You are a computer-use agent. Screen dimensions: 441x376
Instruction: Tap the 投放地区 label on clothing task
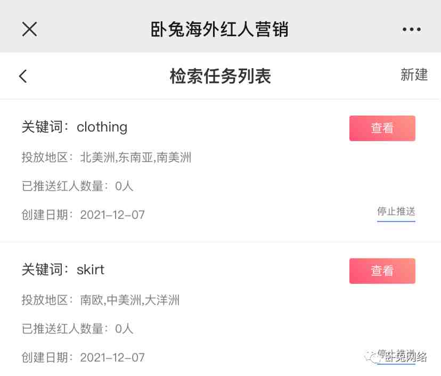point(45,157)
